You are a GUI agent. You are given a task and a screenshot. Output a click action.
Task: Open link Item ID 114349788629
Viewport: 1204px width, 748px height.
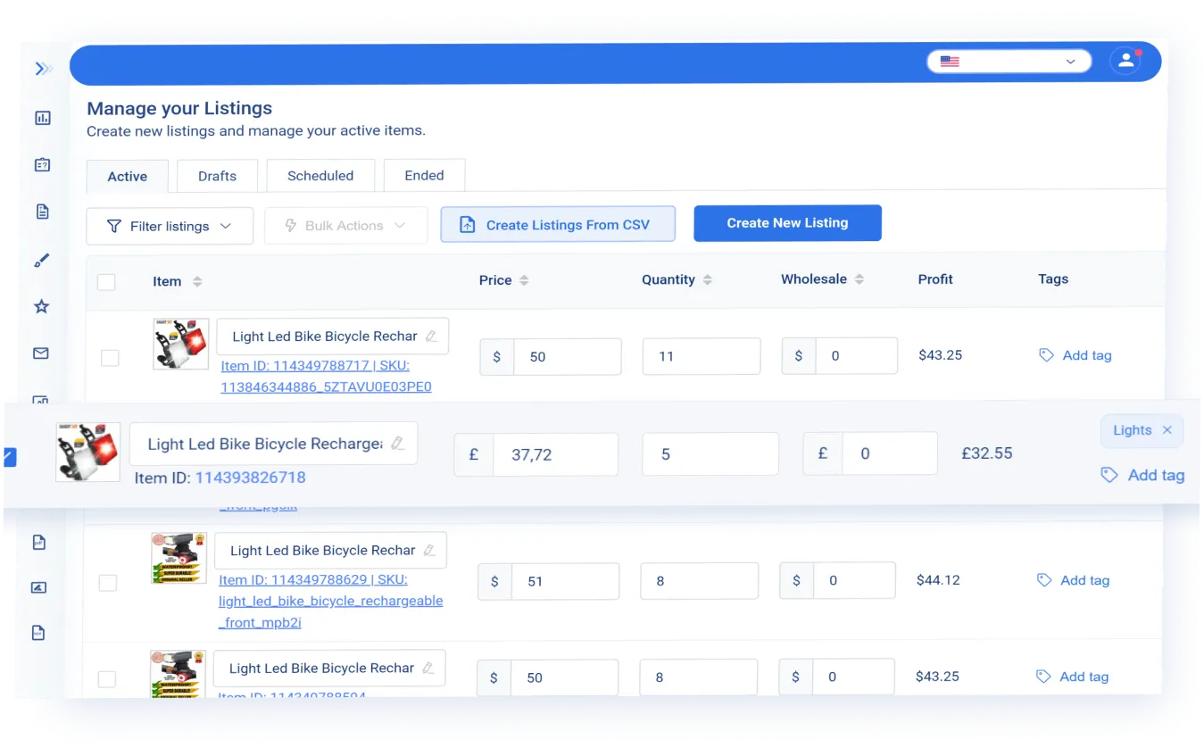point(330,601)
